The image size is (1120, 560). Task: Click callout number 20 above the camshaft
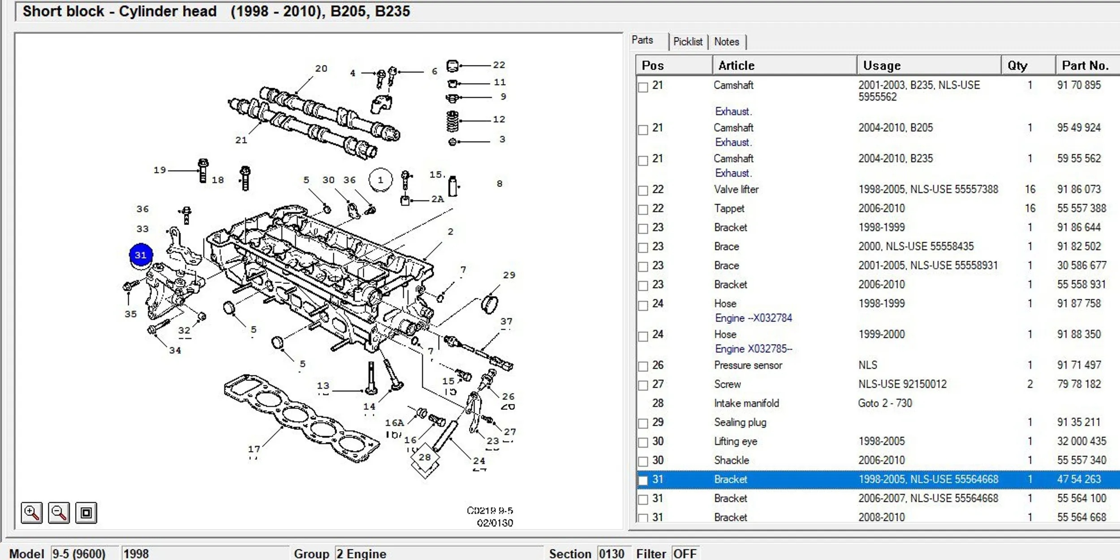pyautogui.click(x=321, y=68)
